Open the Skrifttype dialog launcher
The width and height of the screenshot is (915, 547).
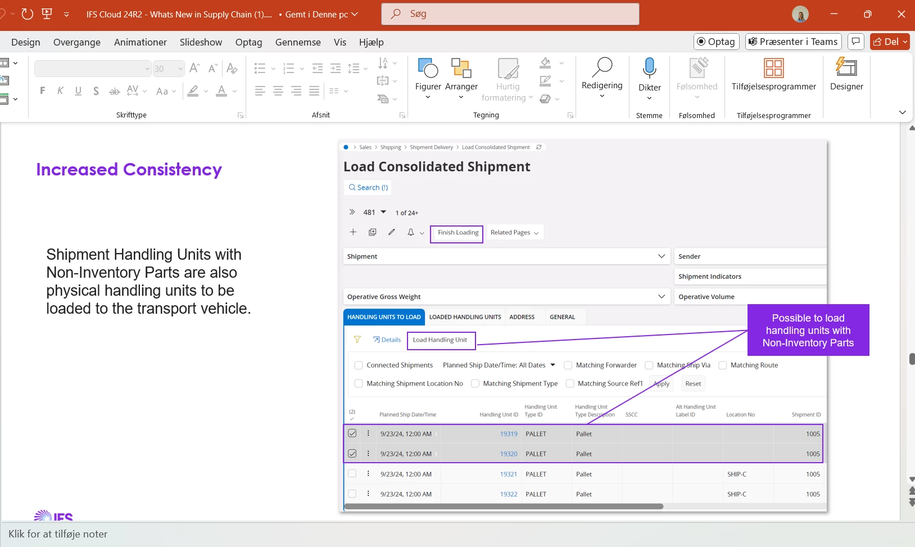click(x=241, y=115)
